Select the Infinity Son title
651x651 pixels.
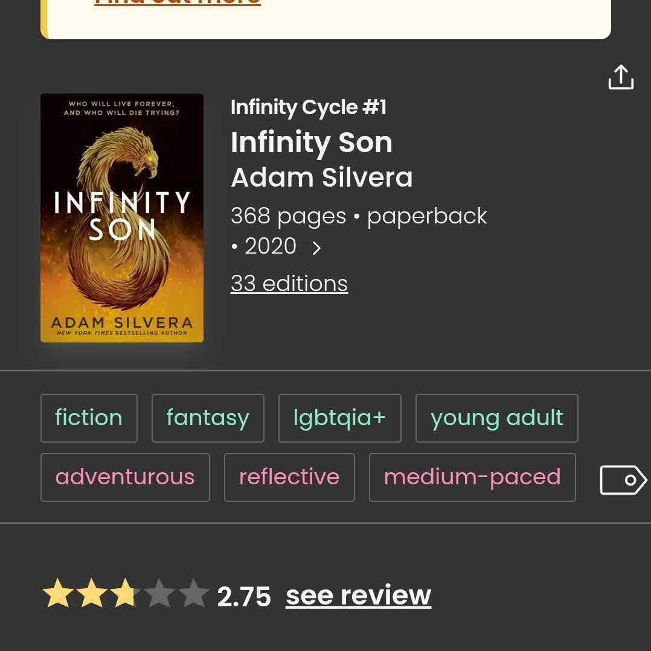(311, 143)
